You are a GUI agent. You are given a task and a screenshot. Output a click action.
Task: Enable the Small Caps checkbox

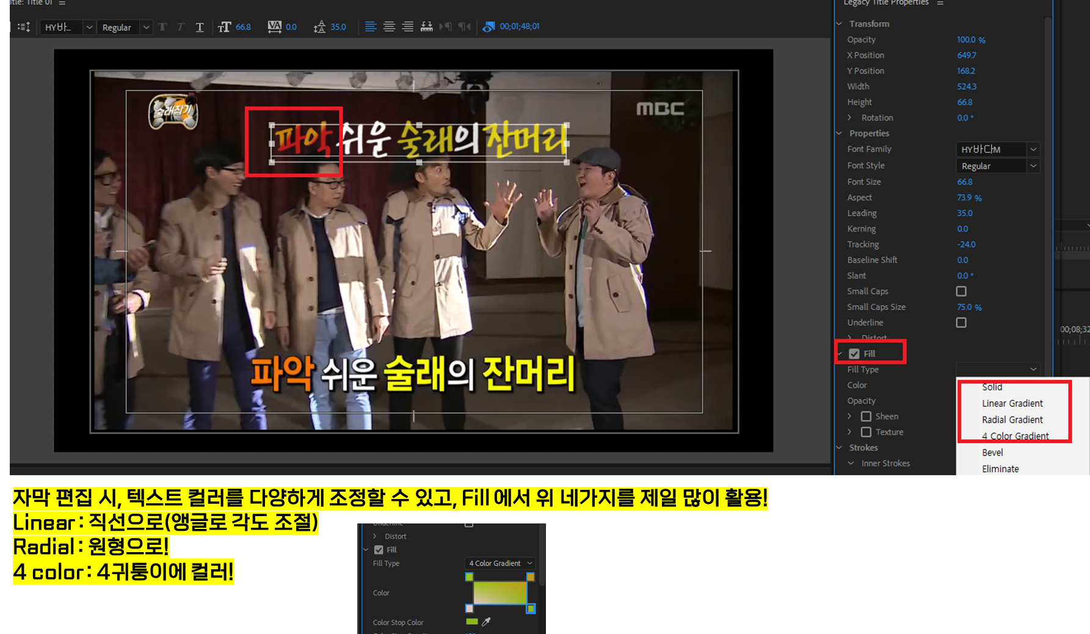[961, 291]
